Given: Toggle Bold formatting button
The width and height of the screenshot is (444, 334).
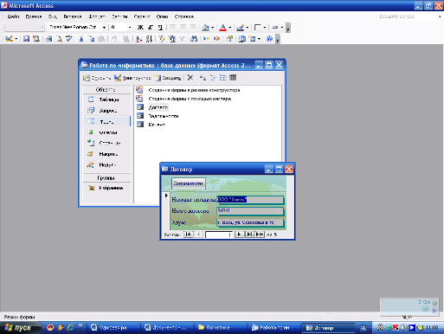Looking at the screenshot, I should tap(140, 28).
